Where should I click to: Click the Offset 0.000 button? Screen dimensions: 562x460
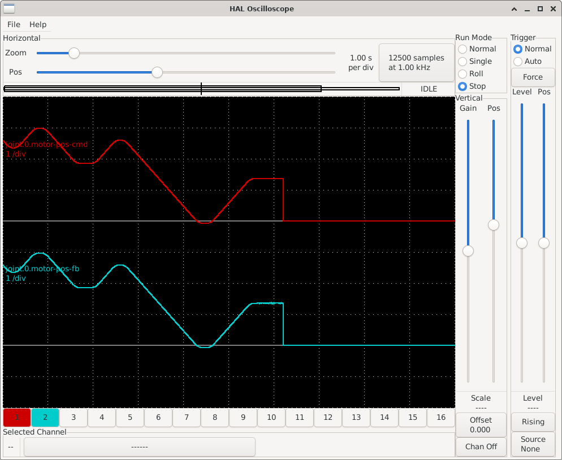click(x=481, y=426)
